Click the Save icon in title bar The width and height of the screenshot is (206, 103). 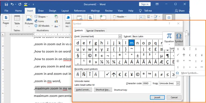tap(6, 4)
